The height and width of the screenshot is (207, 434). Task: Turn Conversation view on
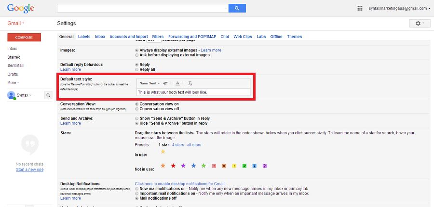tap(137, 104)
